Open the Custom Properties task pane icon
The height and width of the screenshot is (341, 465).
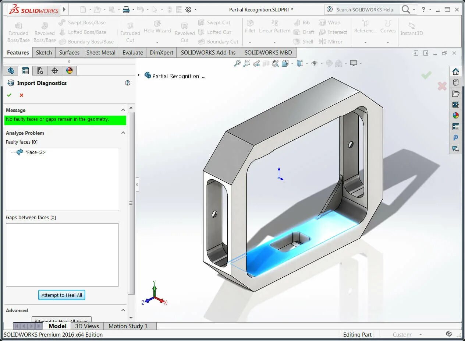456,127
